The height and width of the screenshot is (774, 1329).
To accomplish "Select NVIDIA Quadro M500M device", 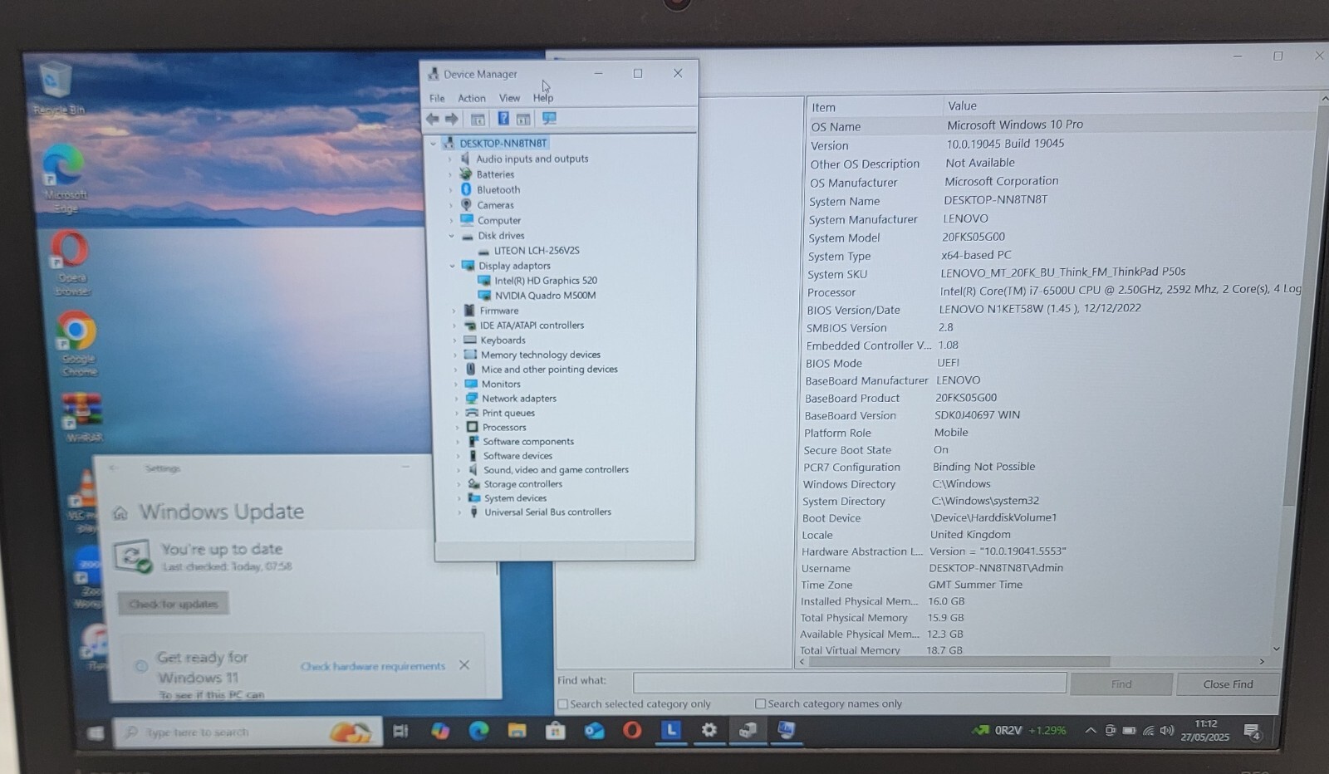I will 545,296.
